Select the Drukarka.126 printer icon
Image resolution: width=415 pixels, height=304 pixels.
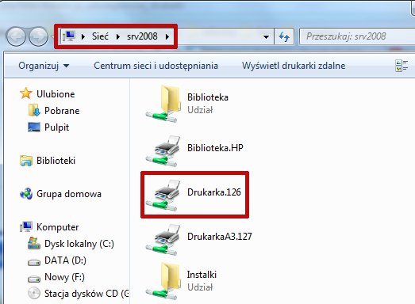click(x=163, y=196)
